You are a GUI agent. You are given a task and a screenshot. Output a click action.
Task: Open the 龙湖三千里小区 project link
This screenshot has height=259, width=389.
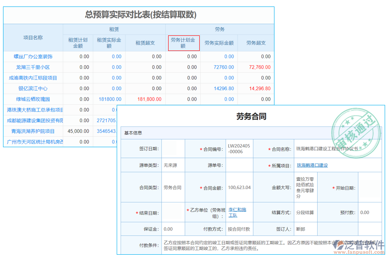pos(33,67)
